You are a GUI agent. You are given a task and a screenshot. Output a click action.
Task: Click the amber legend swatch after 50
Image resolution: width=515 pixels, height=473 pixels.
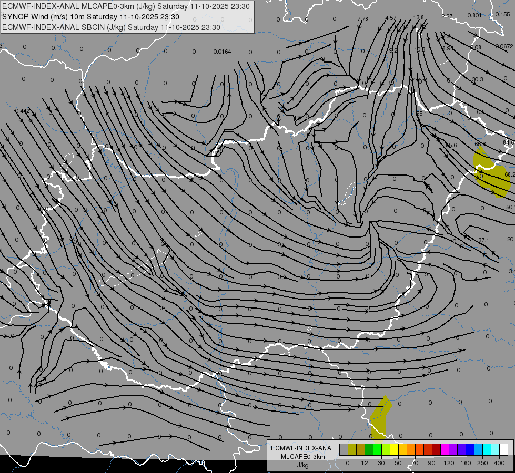tap(402, 450)
